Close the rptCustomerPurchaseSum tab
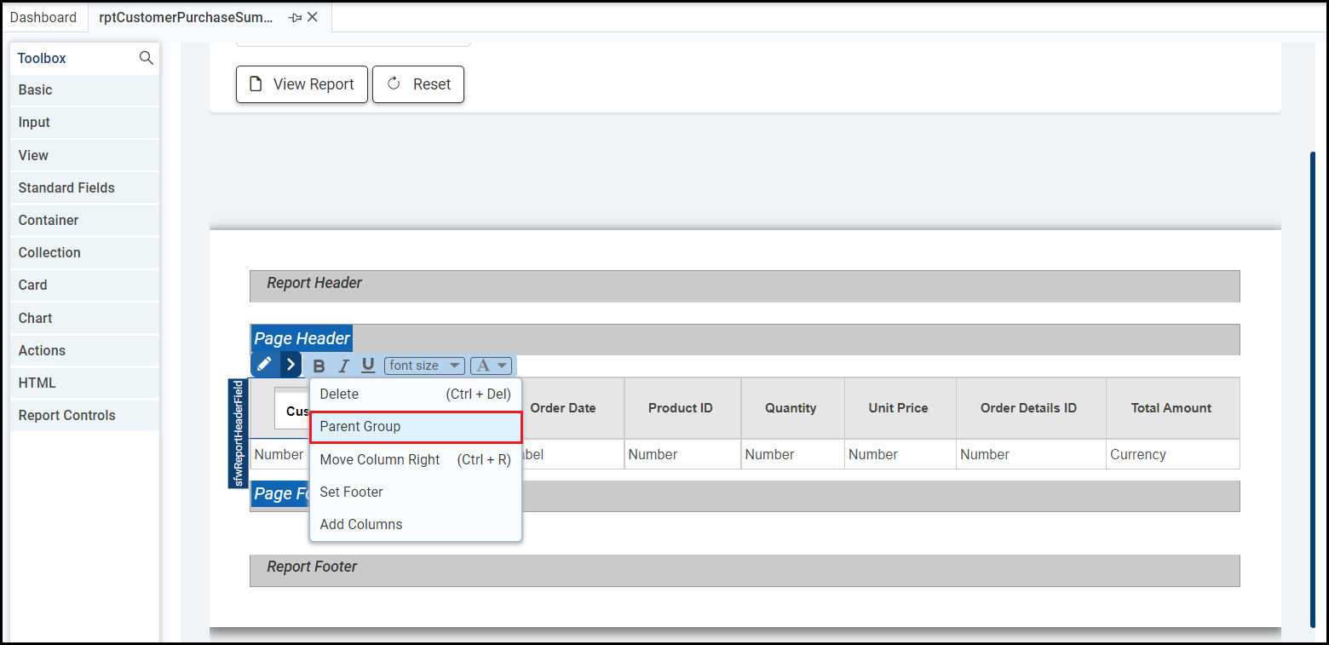This screenshot has height=645, width=1329. (313, 17)
